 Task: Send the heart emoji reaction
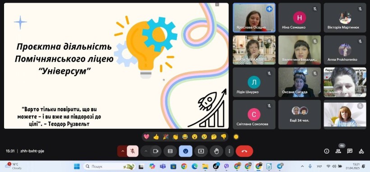click(x=146, y=137)
